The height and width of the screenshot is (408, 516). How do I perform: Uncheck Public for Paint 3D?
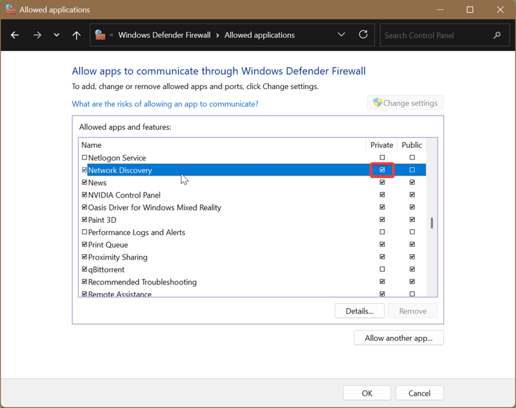click(412, 219)
